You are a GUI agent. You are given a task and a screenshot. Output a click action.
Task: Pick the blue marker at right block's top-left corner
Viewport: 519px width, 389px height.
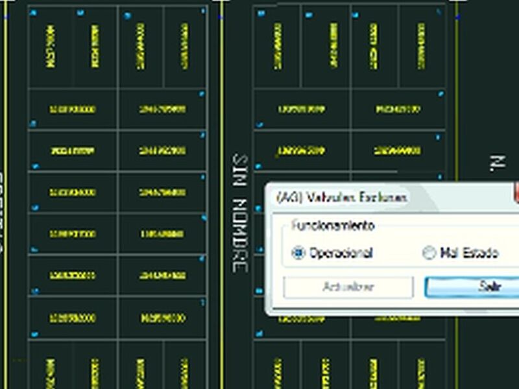[259, 14]
